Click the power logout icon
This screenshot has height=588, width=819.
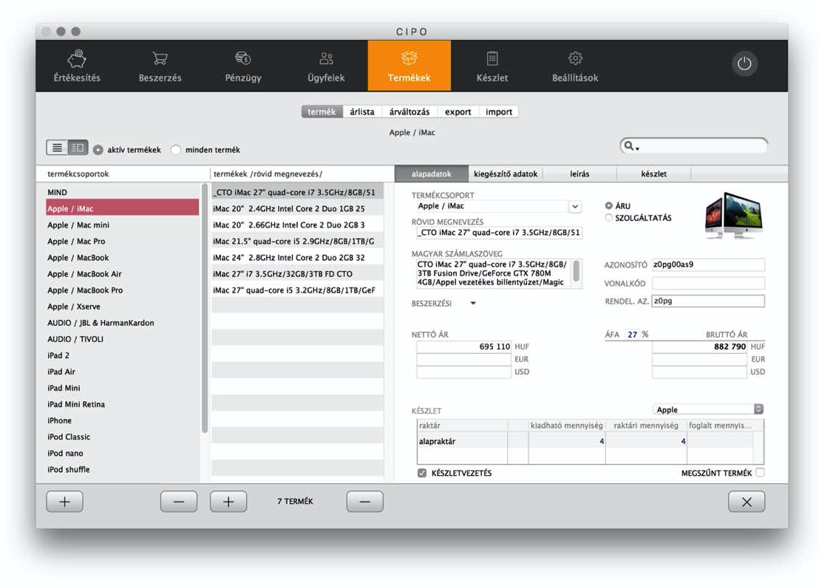744,64
